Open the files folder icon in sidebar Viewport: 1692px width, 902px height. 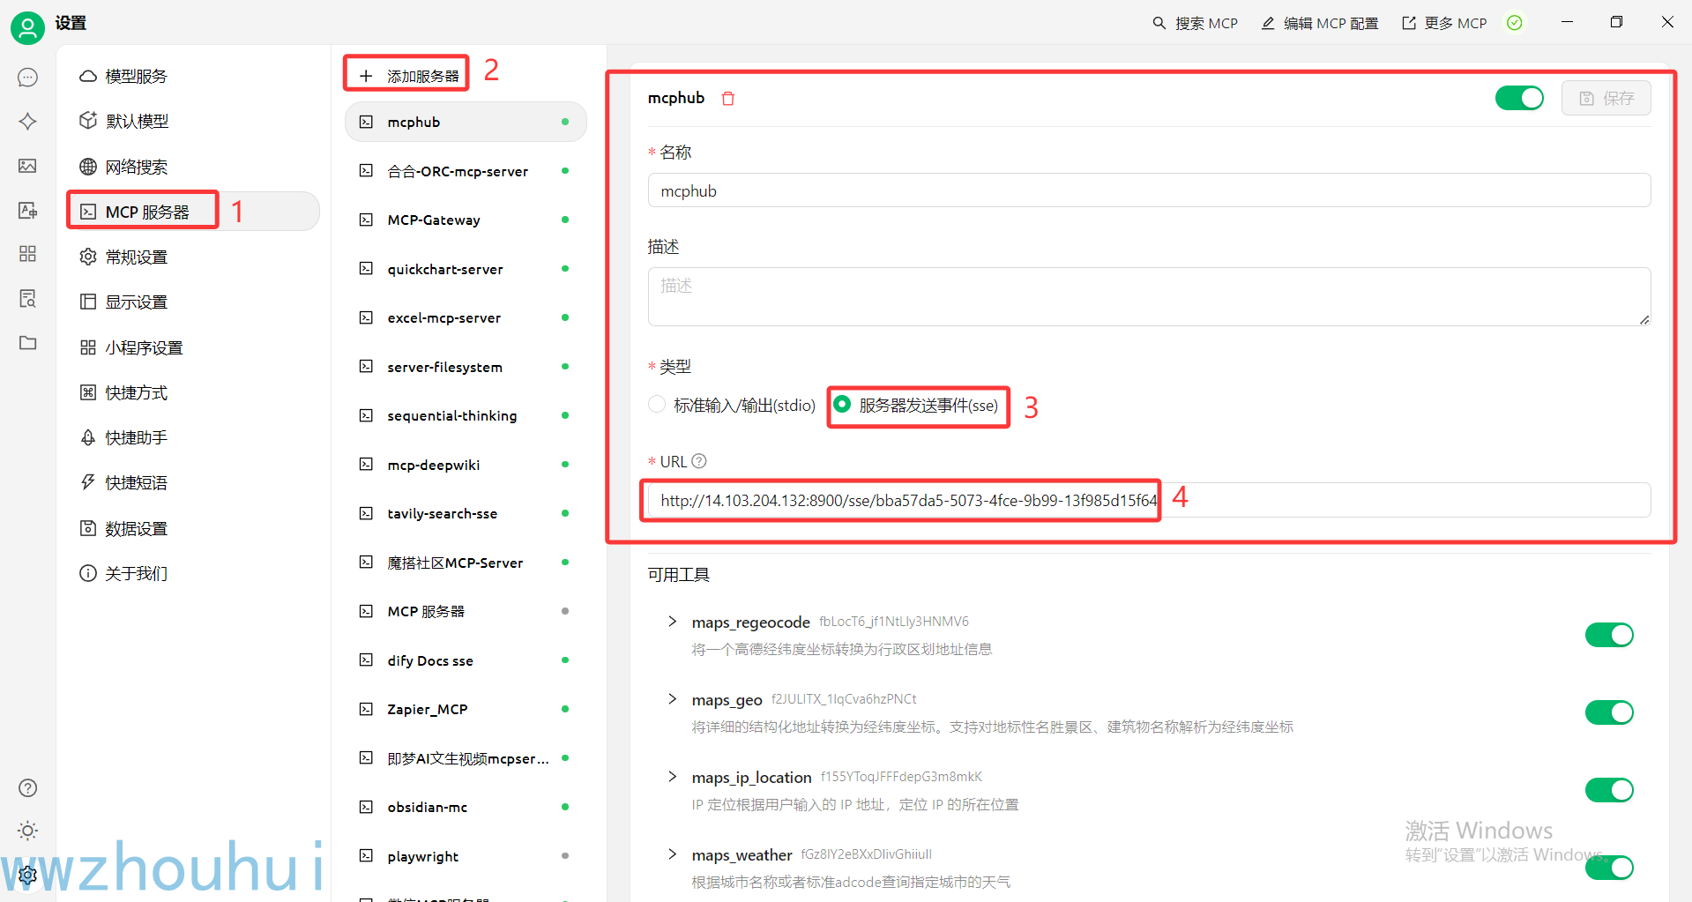pos(27,343)
